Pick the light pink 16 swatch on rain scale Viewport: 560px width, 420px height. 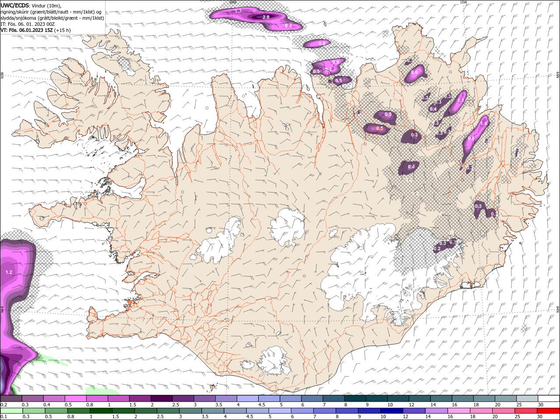pyautogui.click(x=458, y=411)
